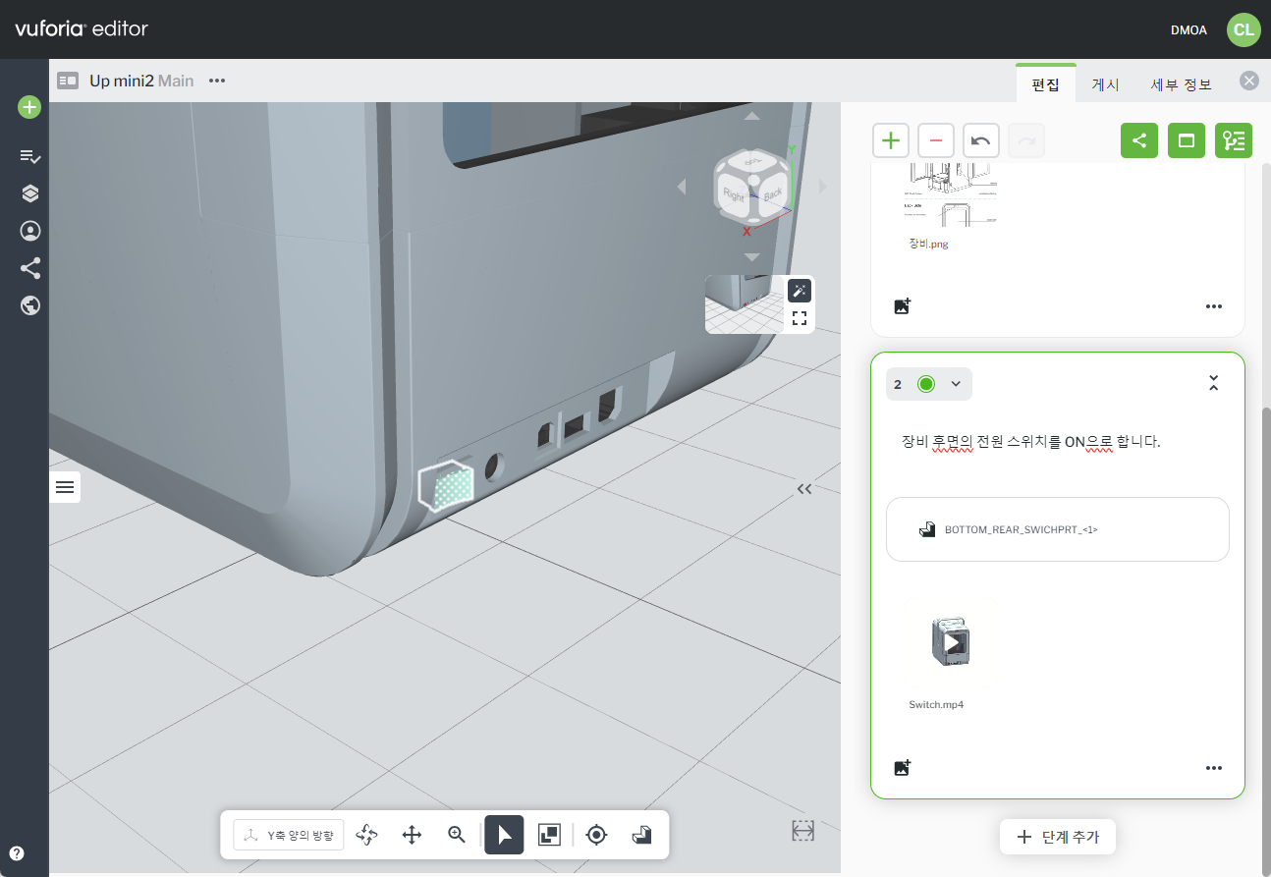
Task: Select the orbit/rotate view tool
Action: [x=367, y=835]
